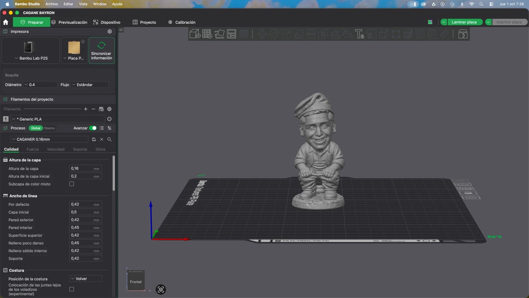Open the Assembly view icon
The image size is (529, 298).
pyautogui.click(x=463, y=34)
